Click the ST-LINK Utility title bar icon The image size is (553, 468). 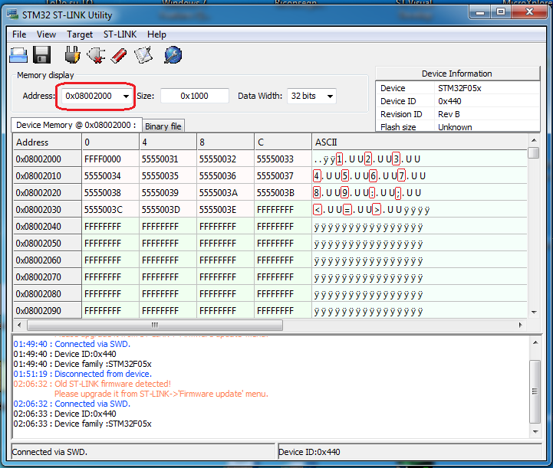pos(12,15)
